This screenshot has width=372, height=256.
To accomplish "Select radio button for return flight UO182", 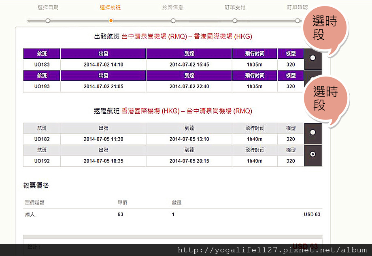I will (312, 132).
